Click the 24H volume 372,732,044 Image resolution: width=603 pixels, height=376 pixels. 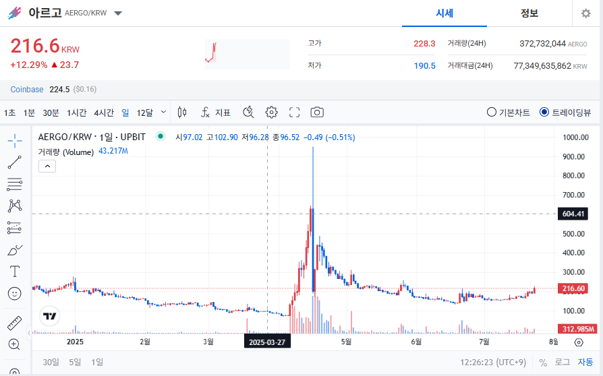click(x=542, y=44)
